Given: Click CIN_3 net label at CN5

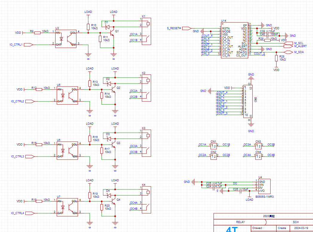Looking at the screenshot, I should 220,110.
